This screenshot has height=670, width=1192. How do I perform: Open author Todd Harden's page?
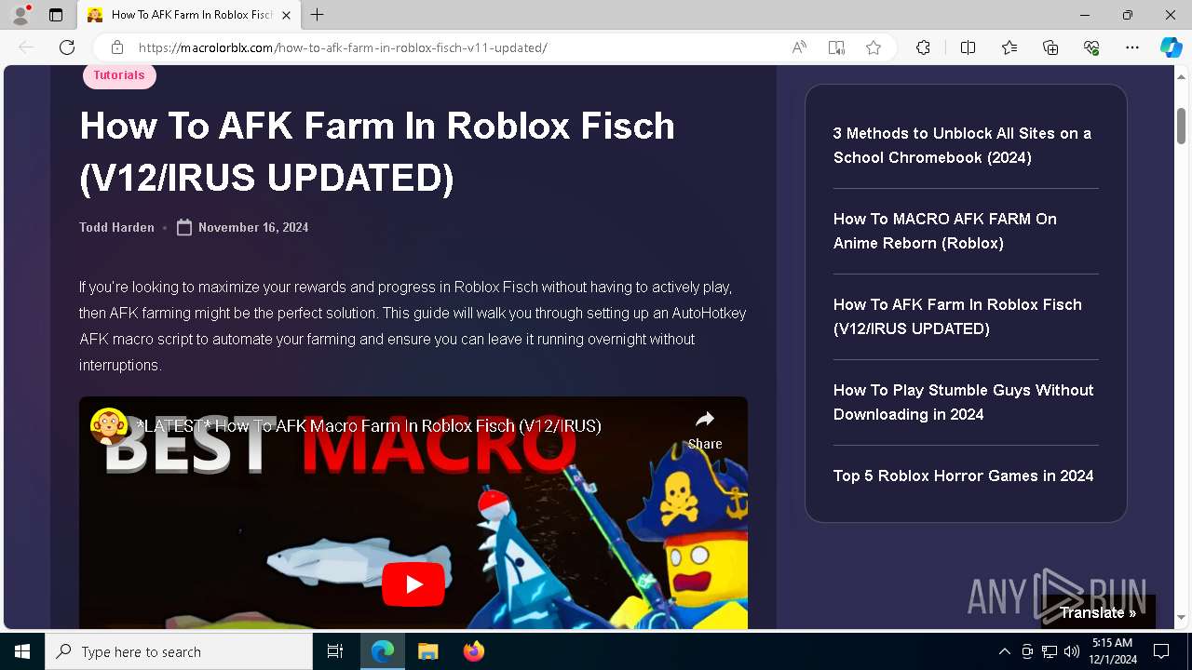coord(116,227)
